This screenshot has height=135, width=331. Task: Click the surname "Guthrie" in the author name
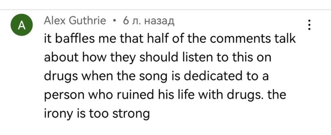click(87, 21)
